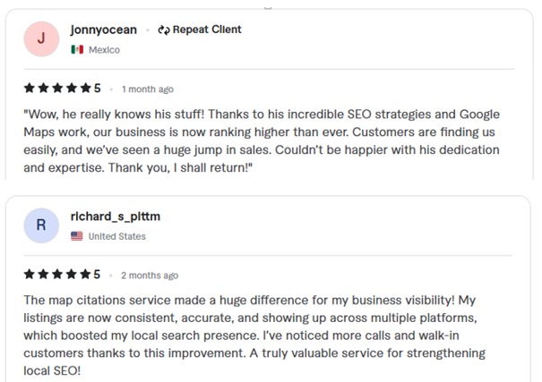This screenshot has height=382, width=542.
Task: Click the third star in jonnyocean's rating
Action: [57, 89]
